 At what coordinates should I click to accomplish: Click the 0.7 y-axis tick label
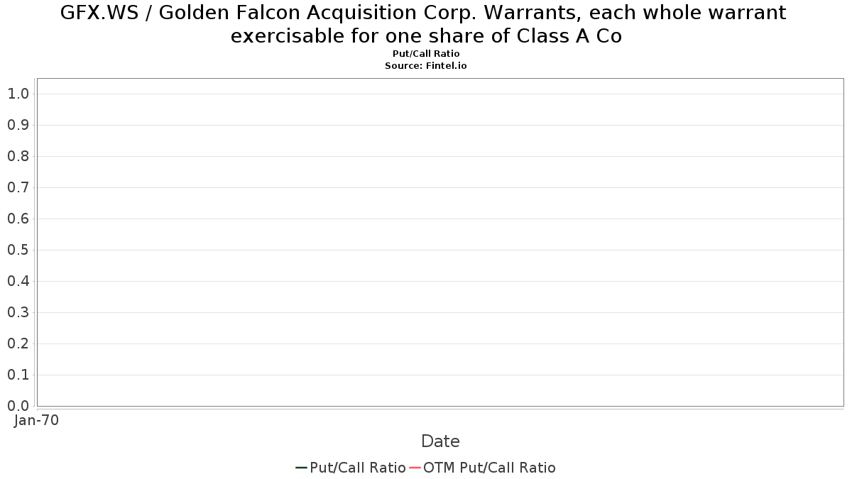[x=18, y=187]
